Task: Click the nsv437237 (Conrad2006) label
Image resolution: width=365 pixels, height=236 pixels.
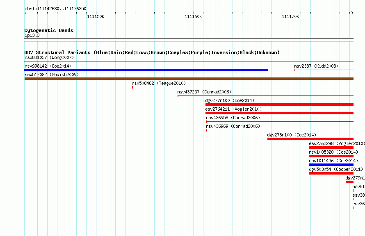Action: click(x=204, y=92)
